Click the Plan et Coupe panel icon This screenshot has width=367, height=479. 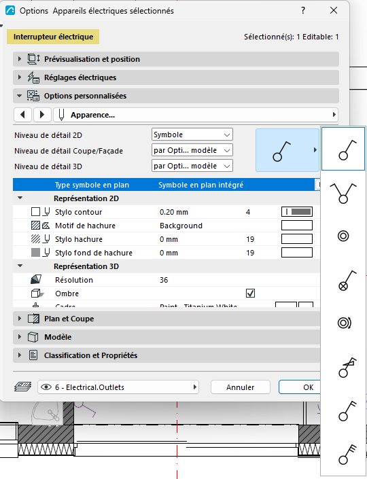tap(33, 319)
